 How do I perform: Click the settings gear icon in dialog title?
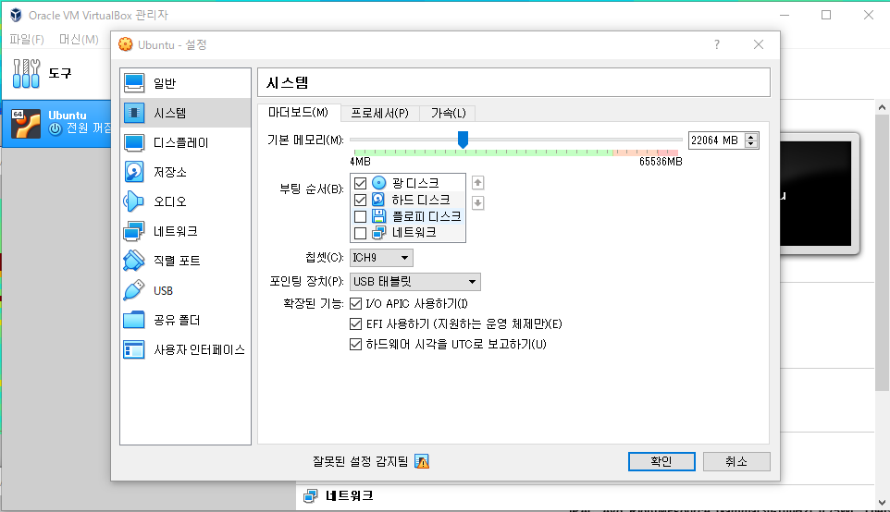[126, 44]
